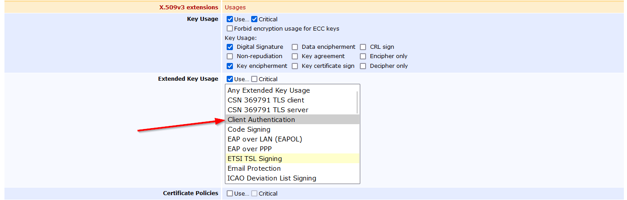The width and height of the screenshot is (627, 200).
Task: Enable Key certificate sign checkbox
Action: [x=295, y=66]
